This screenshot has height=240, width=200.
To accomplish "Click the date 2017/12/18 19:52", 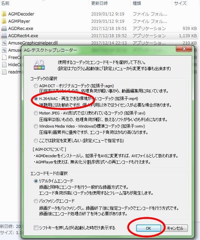I will pyautogui.click(x=109, y=36).
